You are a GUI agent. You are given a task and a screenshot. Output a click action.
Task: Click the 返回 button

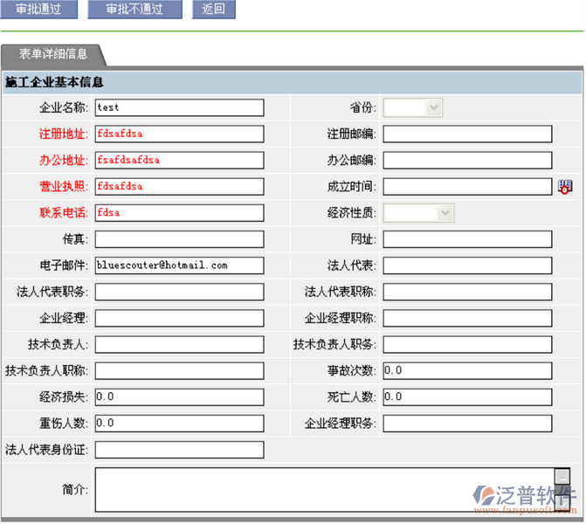[213, 10]
